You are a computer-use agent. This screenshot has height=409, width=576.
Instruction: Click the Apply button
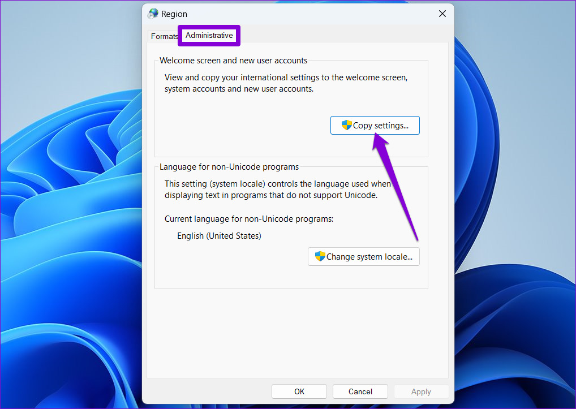(421, 391)
